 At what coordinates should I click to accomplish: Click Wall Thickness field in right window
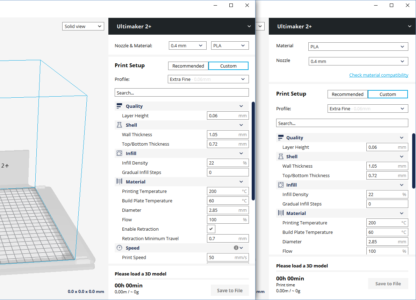pyautogui.click(x=387, y=166)
